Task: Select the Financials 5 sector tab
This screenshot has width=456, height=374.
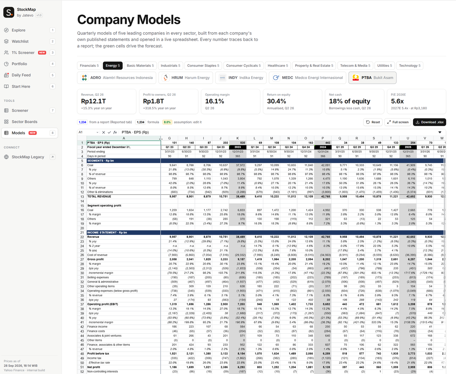Action: [x=89, y=66]
